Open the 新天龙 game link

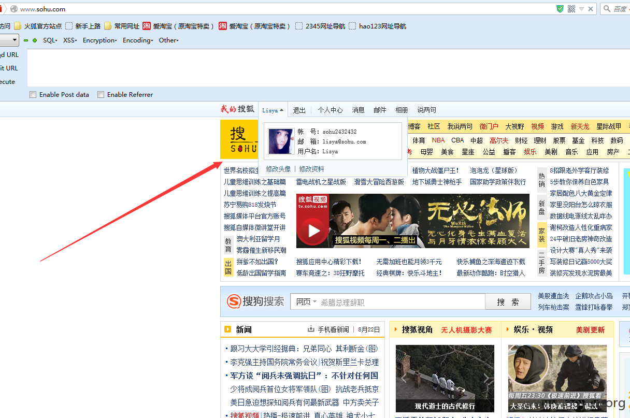(x=580, y=126)
